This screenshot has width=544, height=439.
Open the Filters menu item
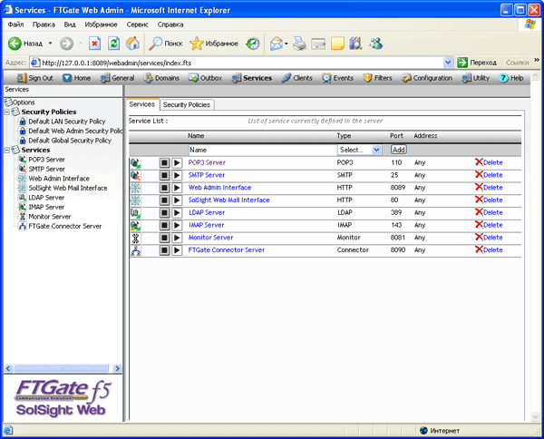click(378, 78)
